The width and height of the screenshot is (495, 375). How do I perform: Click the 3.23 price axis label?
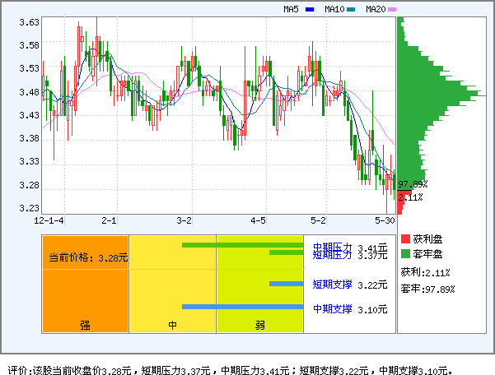pyautogui.click(x=29, y=208)
